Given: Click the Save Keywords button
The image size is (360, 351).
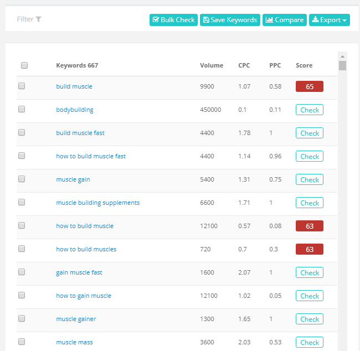Looking at the screenshot, I should 230,20.
